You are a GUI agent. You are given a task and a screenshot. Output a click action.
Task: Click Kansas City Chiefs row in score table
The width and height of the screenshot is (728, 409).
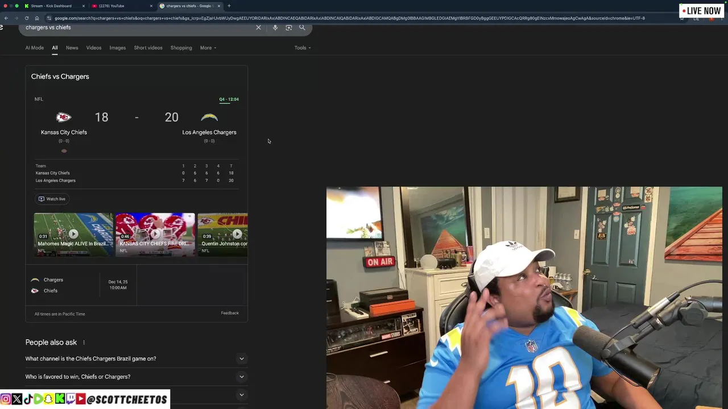click(x=135, y=173)
